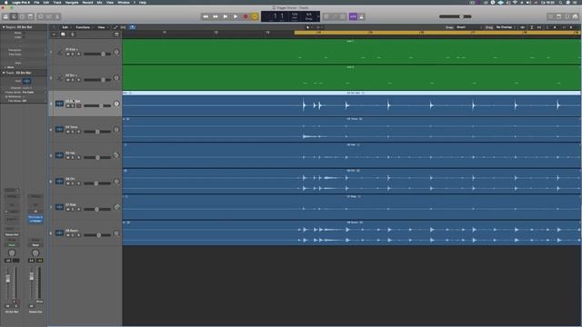Open the List Editors panel icon
Image resolution: width=582 pixels, height=327 pixels.
coord(550,16)
